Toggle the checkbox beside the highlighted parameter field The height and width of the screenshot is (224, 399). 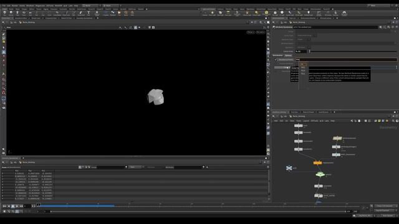276,60
